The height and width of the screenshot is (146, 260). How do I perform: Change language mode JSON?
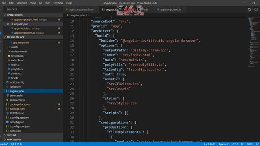point(249,144)
